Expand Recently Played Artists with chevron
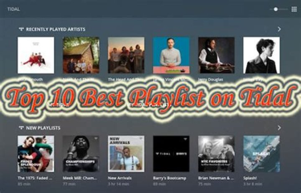Screen dimensions: 301x193 (x=279, y=29)
